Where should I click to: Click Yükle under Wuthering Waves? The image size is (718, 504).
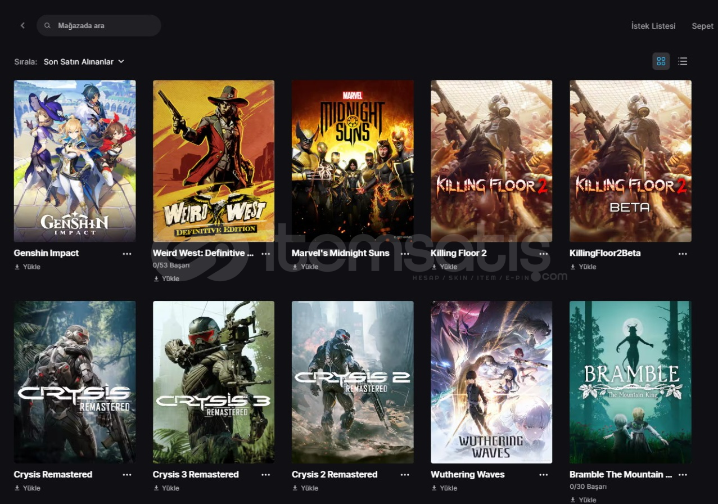point(444,488)
